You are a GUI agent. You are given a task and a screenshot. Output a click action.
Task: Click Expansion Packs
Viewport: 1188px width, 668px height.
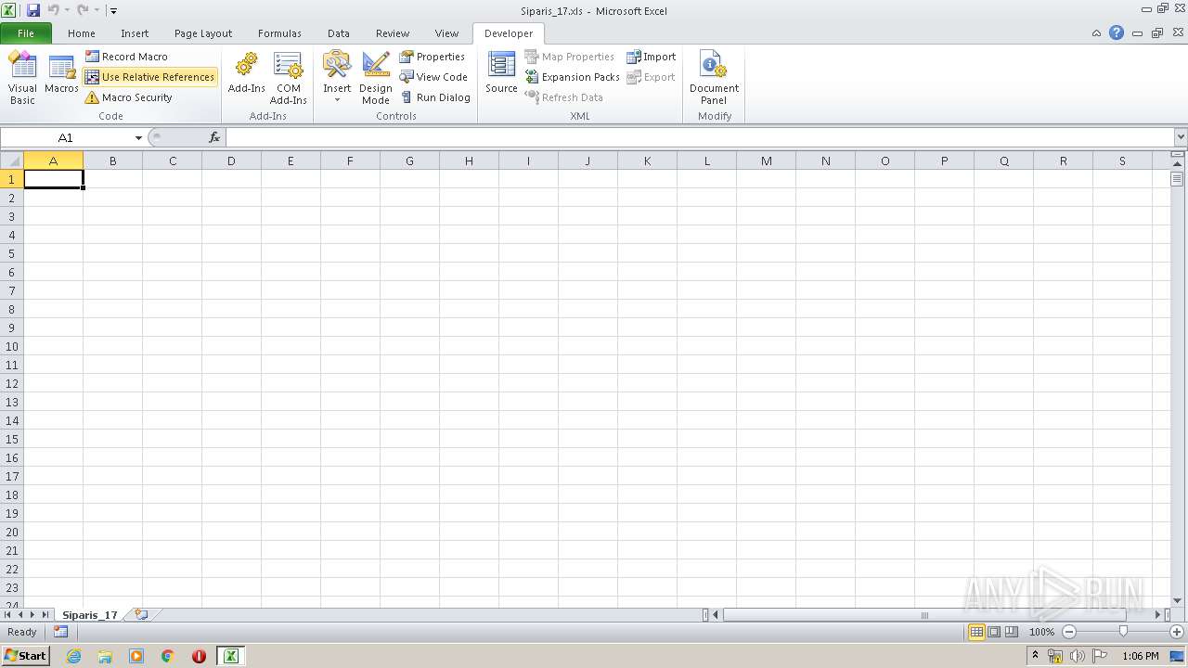point(573,77)
